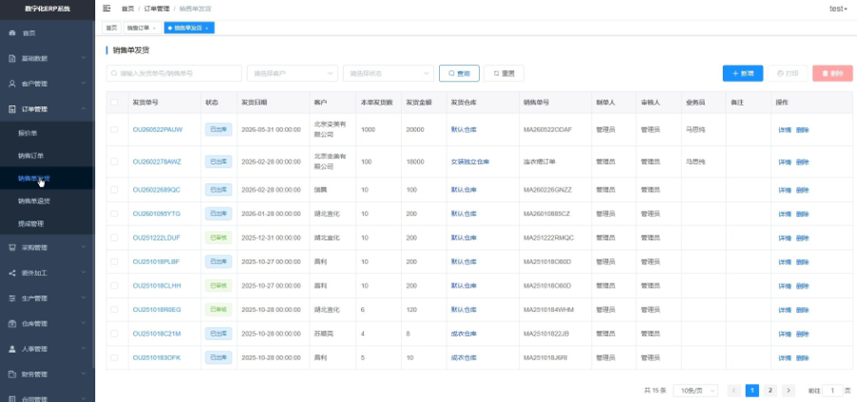The height and width of the screenshot is (402, 857).
Task: Close the 销售单发货 tab with its x
Action: point(207,28)
